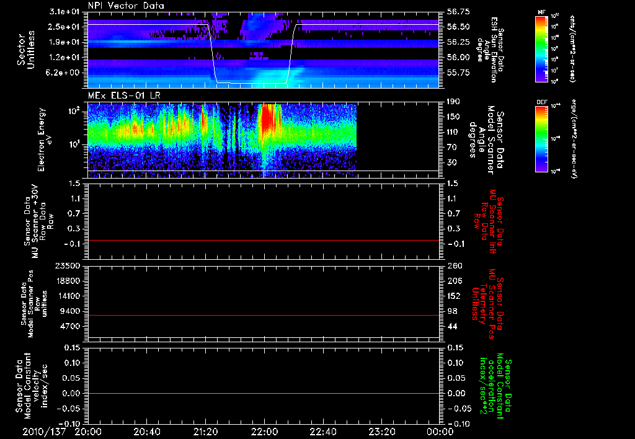Screen dimensions: 635x439
Task: Click the red MU Scanner Inh label
Action: click(489, 222)
